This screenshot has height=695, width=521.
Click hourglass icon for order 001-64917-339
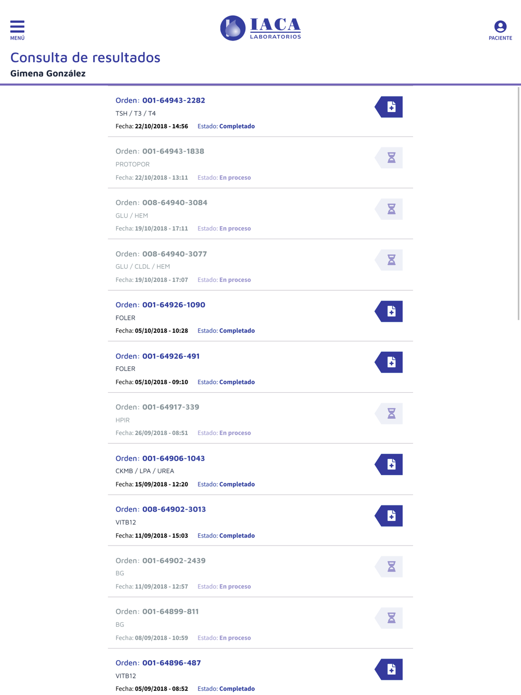[x=389, y=413]
